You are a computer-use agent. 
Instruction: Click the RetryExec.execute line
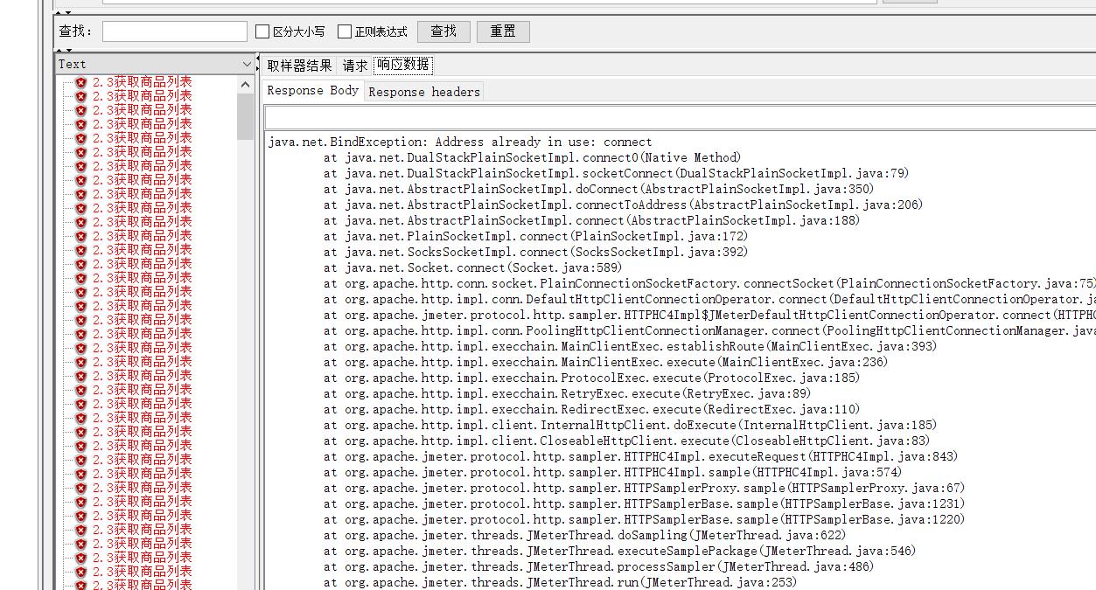pyautogui.click(x=567, y=393)
